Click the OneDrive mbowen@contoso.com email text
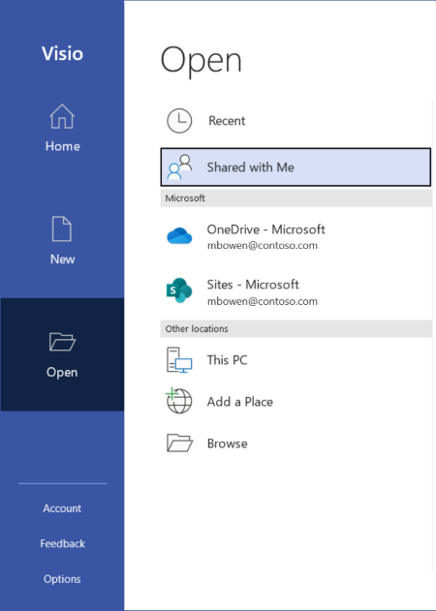Image resolution: width=436 pixels, height=611 pixels. click(262, 246)
